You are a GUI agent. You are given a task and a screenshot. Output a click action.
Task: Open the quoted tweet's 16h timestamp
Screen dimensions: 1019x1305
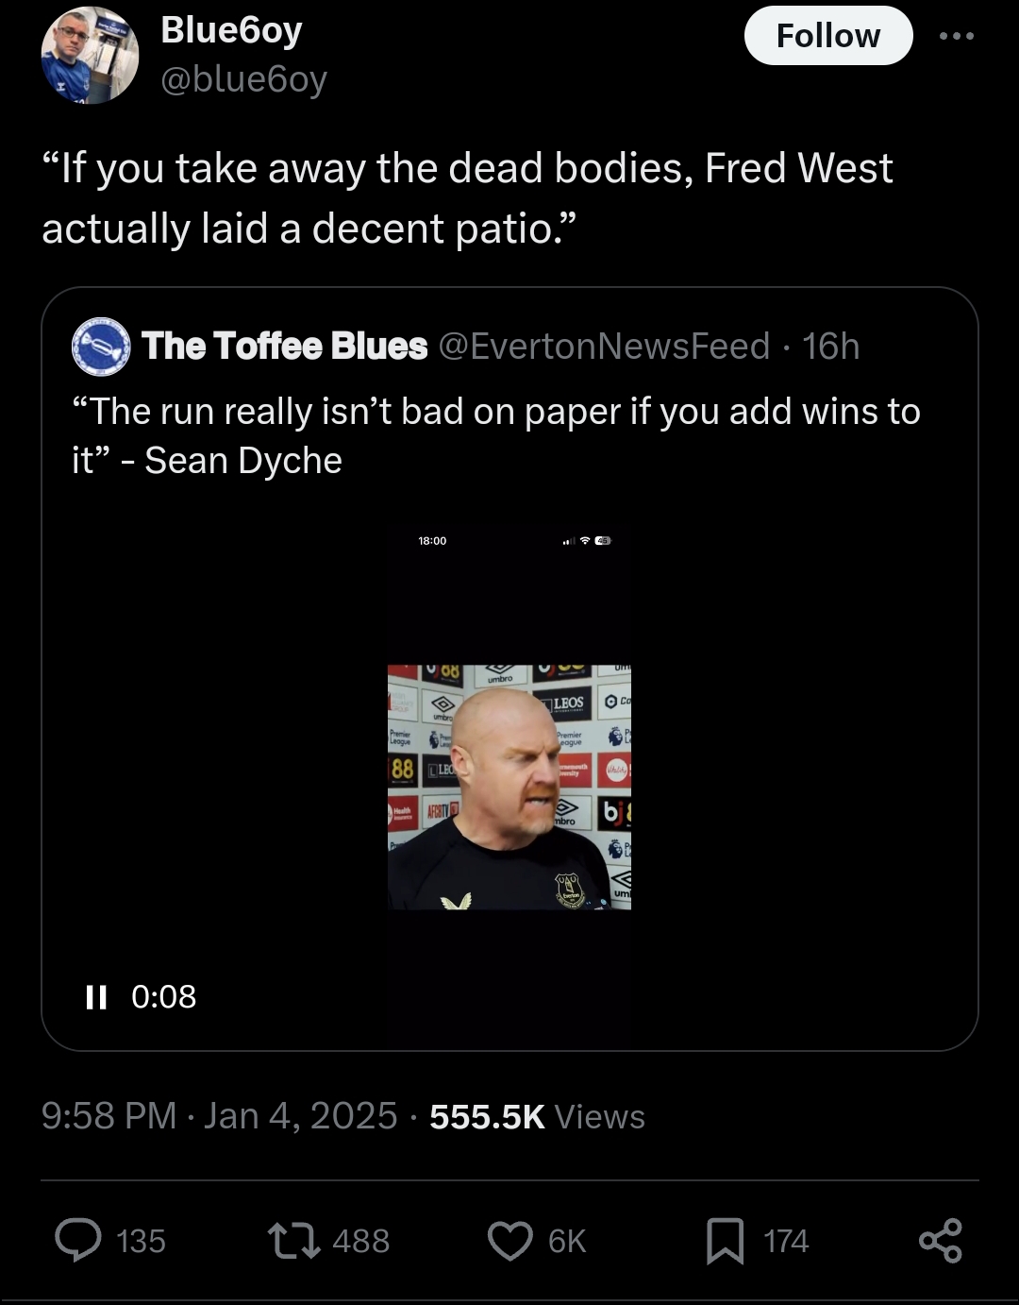(x=831, y=347)
